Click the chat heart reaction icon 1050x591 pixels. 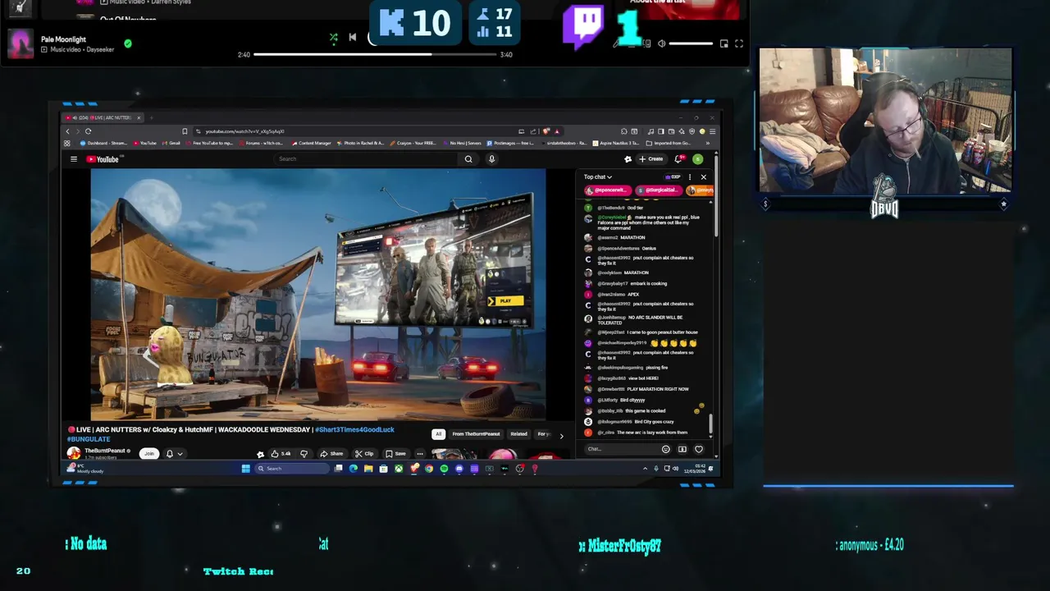point(699,449)
